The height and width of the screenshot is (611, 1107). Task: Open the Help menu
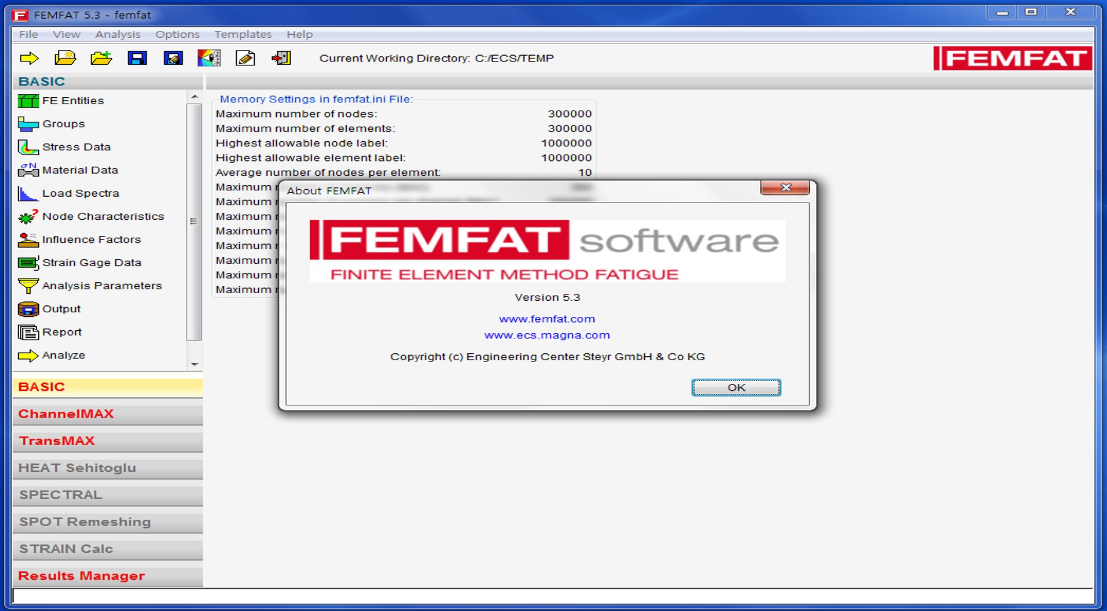coord(299,34)
